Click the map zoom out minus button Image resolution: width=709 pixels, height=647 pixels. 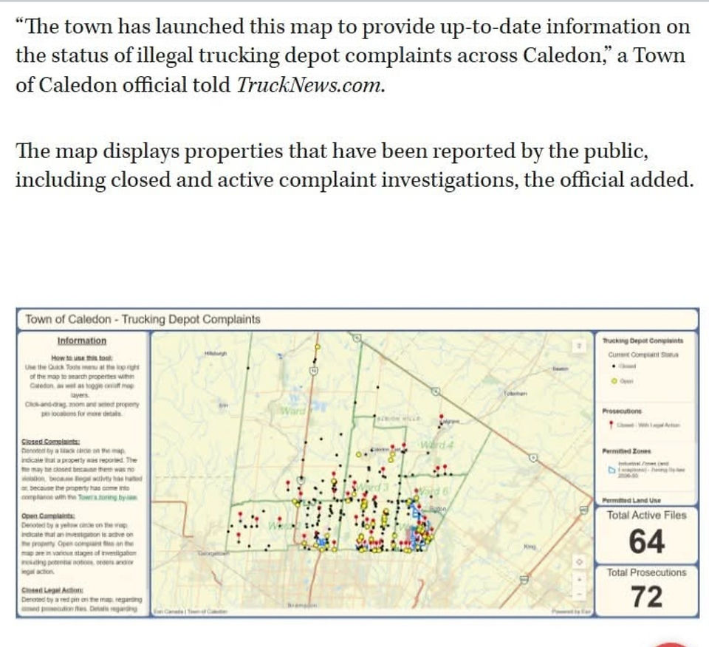pyautogui.click(x=579, y=594)
